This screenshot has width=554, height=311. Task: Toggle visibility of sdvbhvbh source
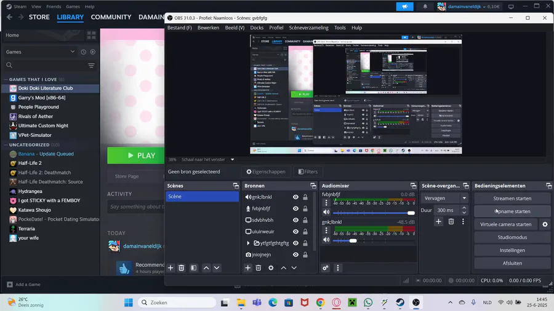point(295,220)
